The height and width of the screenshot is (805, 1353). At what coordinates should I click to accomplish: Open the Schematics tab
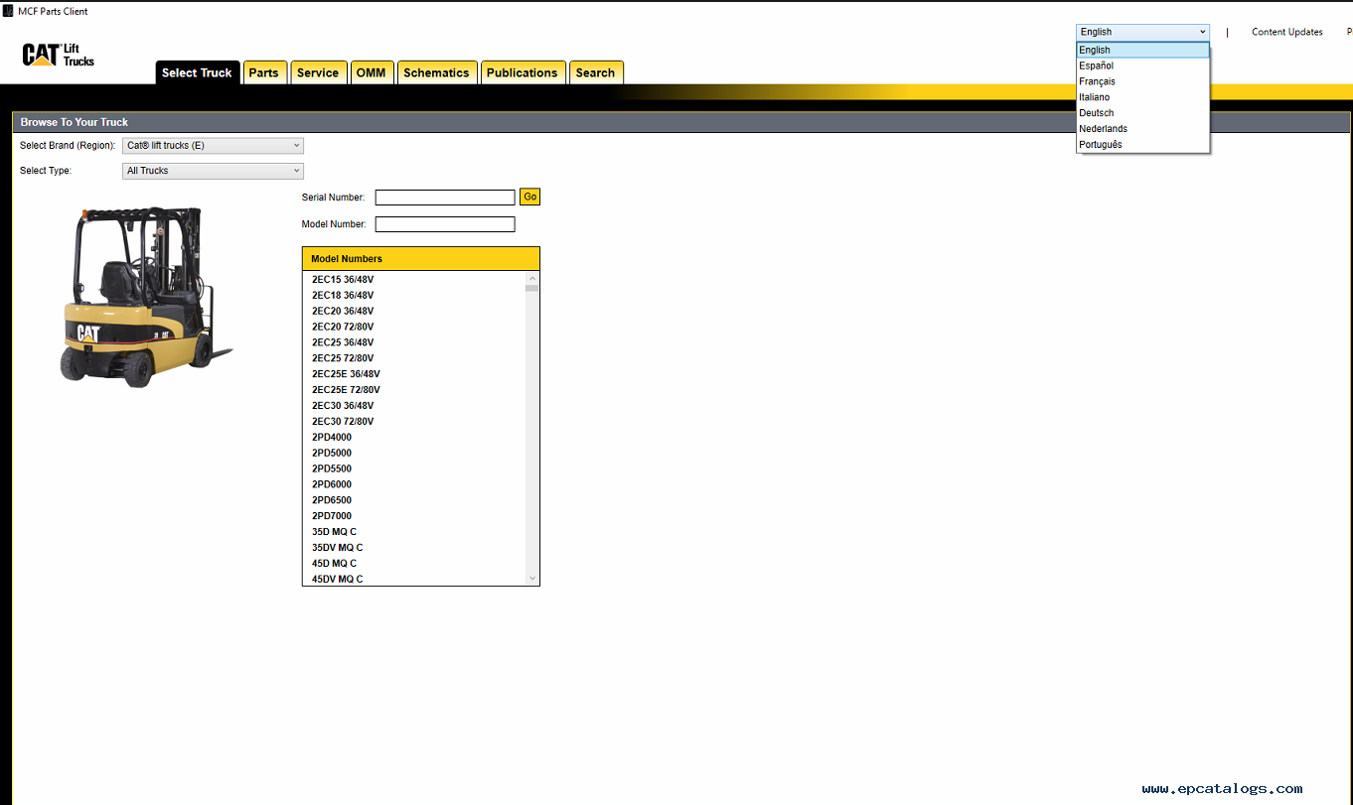point(436,72)
